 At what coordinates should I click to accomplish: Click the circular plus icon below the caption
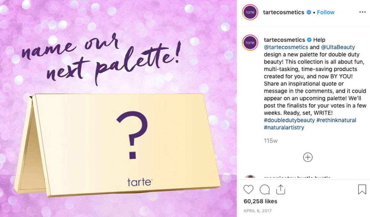[x=308, y=157]
